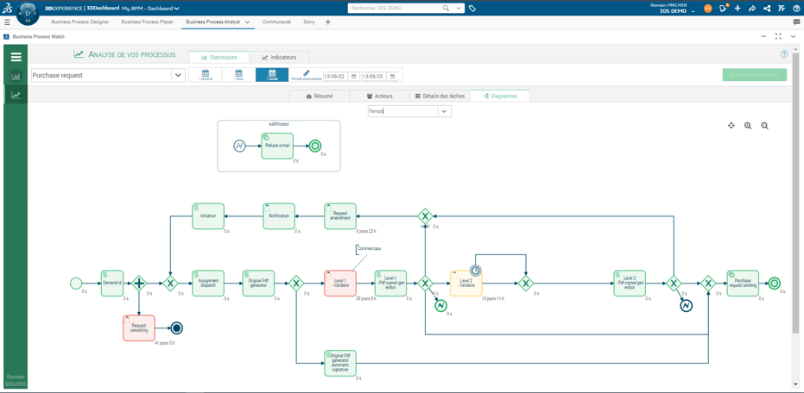Screen dimensions: 804x393
Task: Select the Refusal e-mail task
Action: pos(277,146)
